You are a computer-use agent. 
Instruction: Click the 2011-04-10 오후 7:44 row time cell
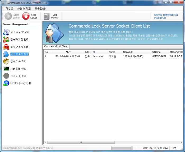68,56
